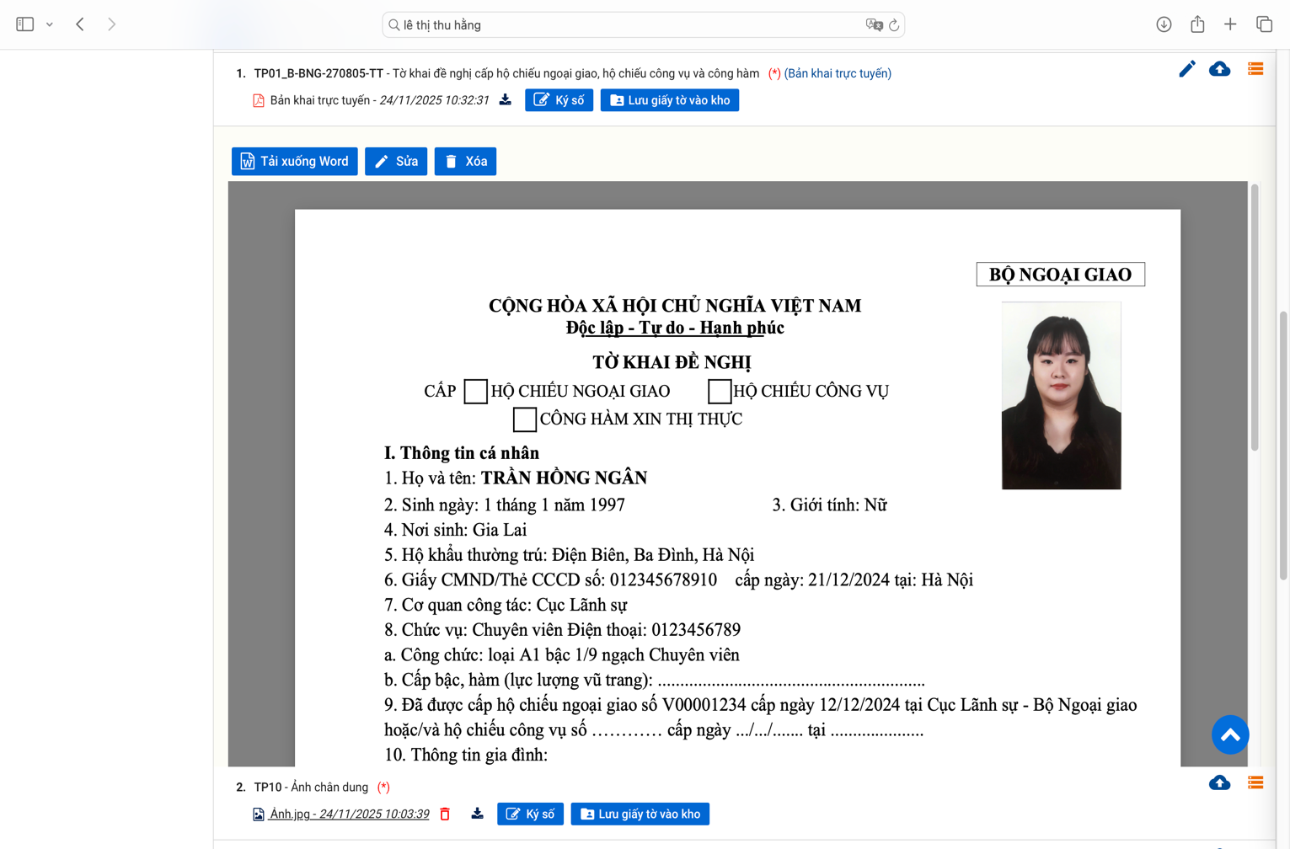Click the Tải xuống Word button
The image size is (1290, 849).
tap(294, 162)
